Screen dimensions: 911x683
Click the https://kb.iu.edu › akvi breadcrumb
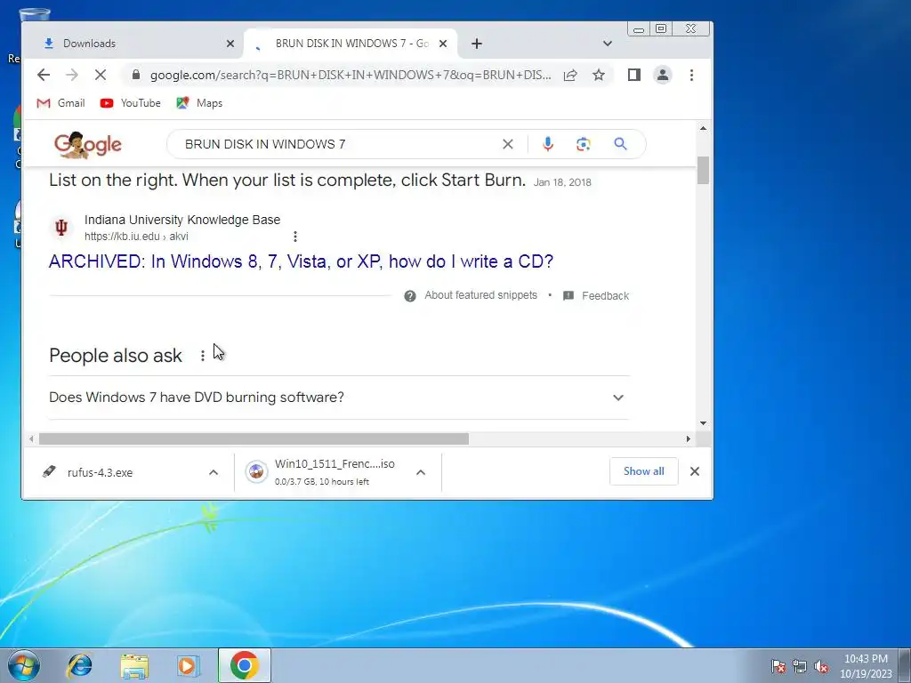136,237
